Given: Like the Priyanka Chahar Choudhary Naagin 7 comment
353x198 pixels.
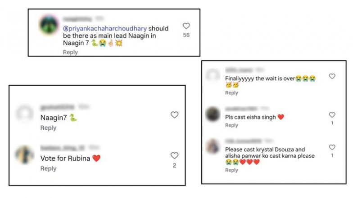Looking at the screenshot, I should [x=186, y=26].
